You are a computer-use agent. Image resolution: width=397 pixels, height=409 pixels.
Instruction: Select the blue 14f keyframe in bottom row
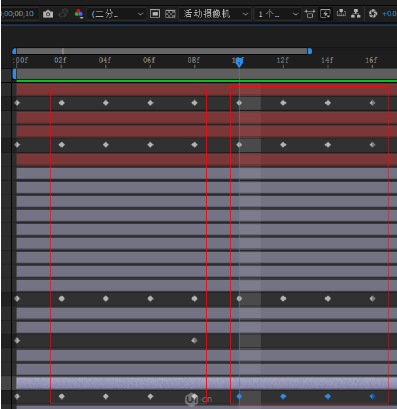pos(328,396)
